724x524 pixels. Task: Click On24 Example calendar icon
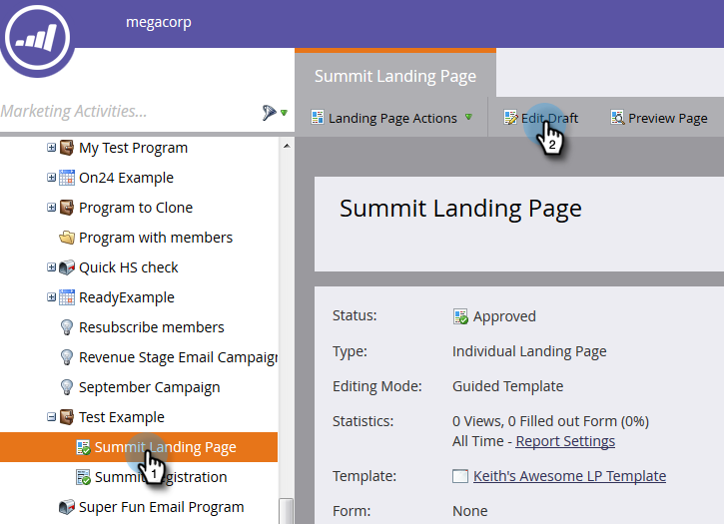point(67,178)
